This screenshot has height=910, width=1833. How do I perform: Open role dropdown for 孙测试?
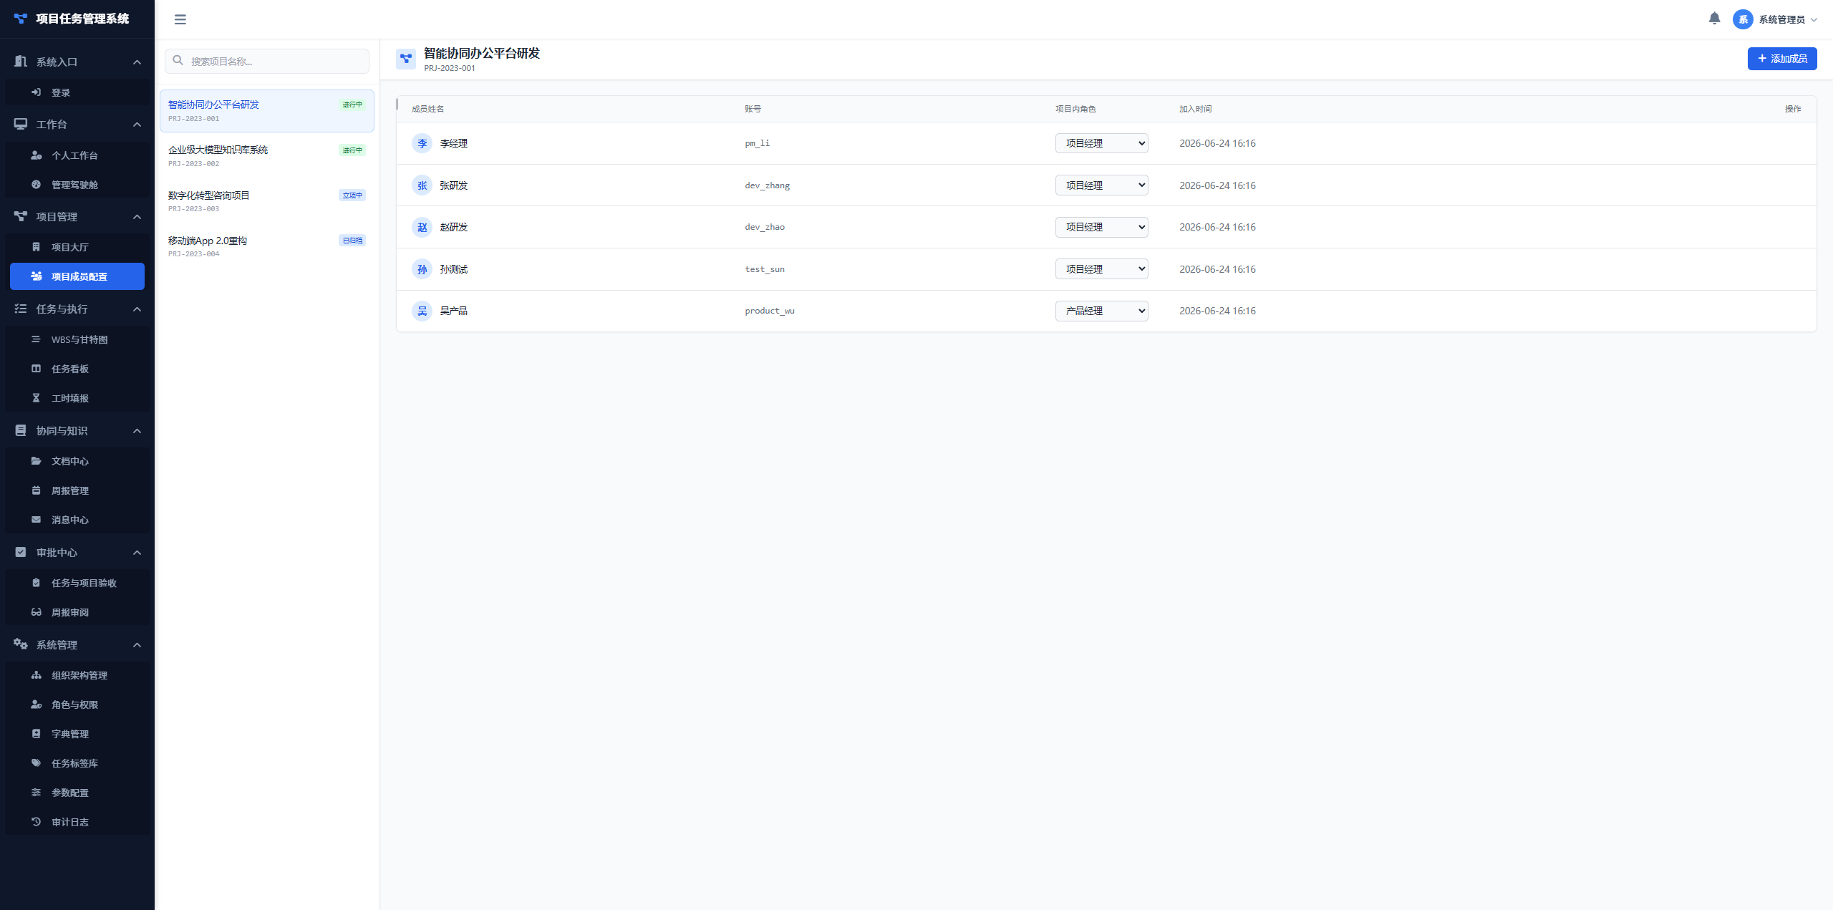(1101, 269)
